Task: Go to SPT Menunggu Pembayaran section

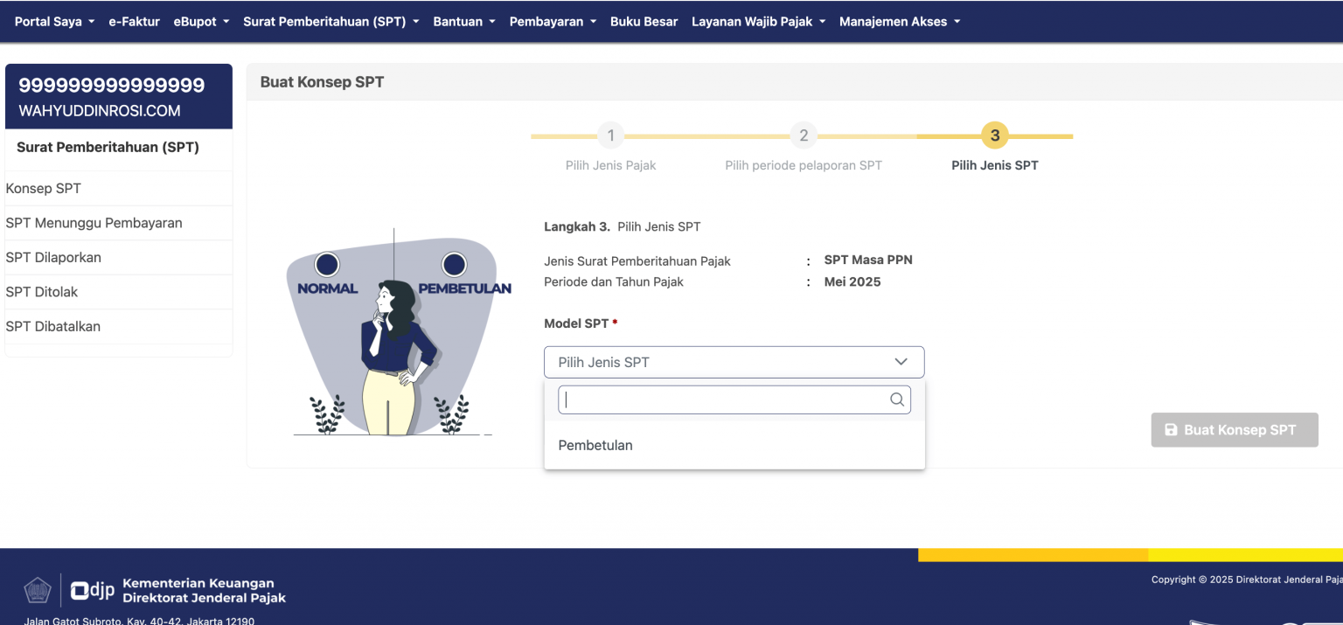Action: pos(94,223)
